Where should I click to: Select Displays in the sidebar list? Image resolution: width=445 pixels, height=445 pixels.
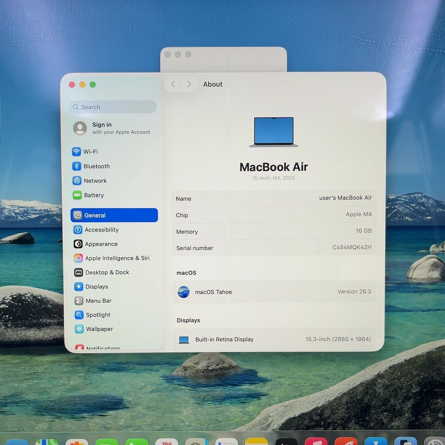(x=91, y=287)
